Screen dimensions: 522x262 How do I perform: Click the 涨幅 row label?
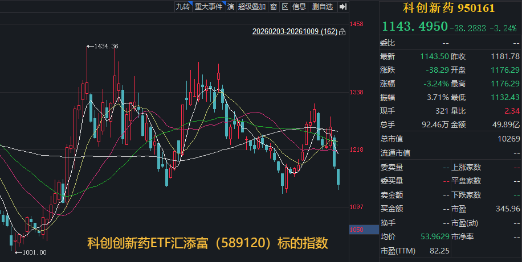388,84
